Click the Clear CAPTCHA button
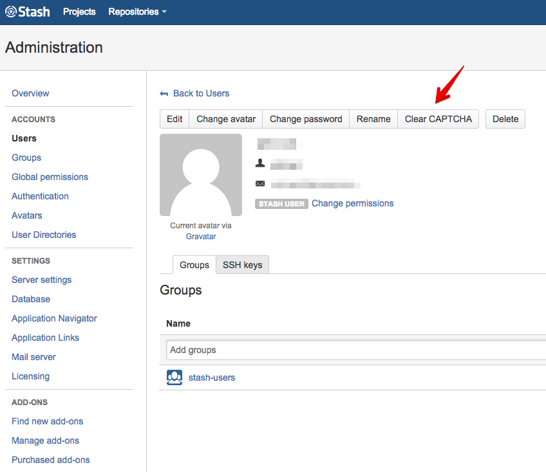 pos(438,119)
